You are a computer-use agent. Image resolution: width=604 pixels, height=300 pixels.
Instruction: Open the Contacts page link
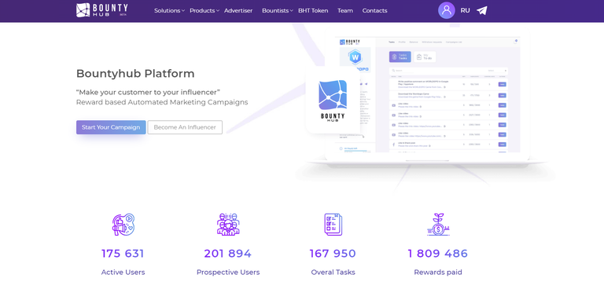[375, 11]
